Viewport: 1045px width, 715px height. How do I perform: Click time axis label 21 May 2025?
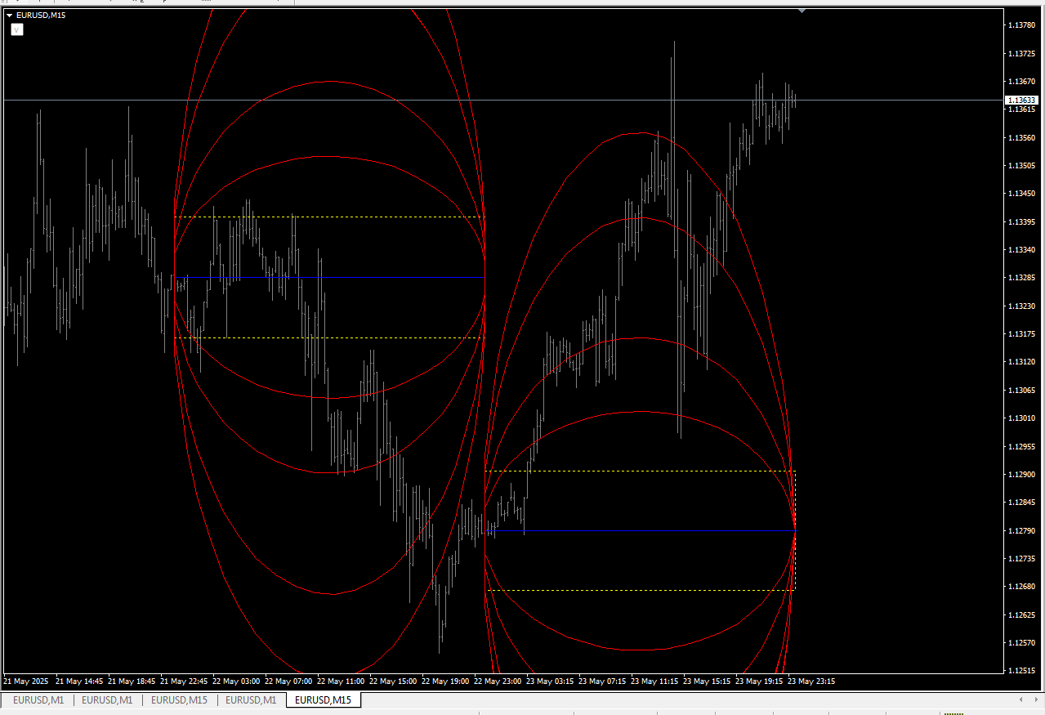(x=26, y=681)
